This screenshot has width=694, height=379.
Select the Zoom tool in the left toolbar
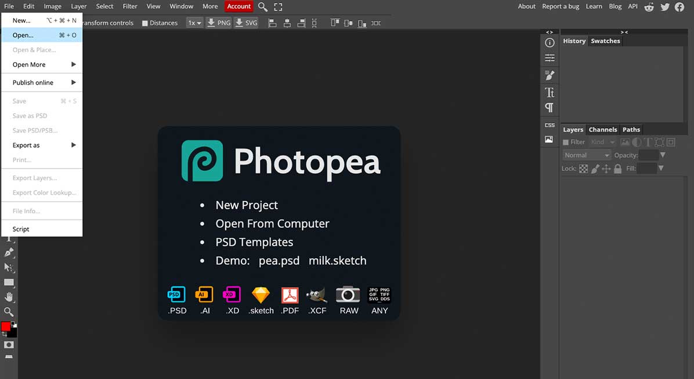click(8, 312)
